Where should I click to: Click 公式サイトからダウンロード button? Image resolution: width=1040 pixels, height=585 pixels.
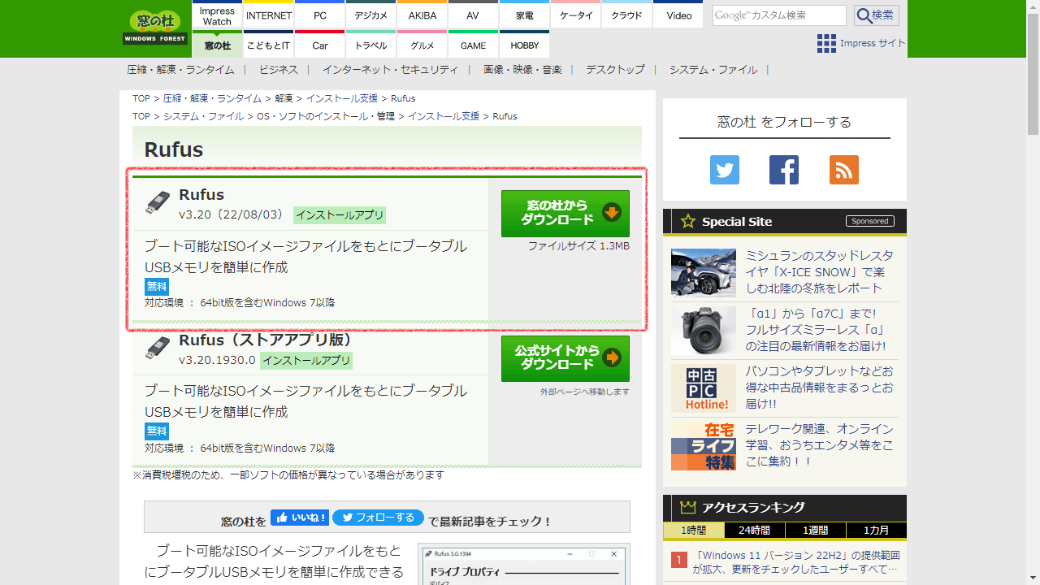point(565,358)
